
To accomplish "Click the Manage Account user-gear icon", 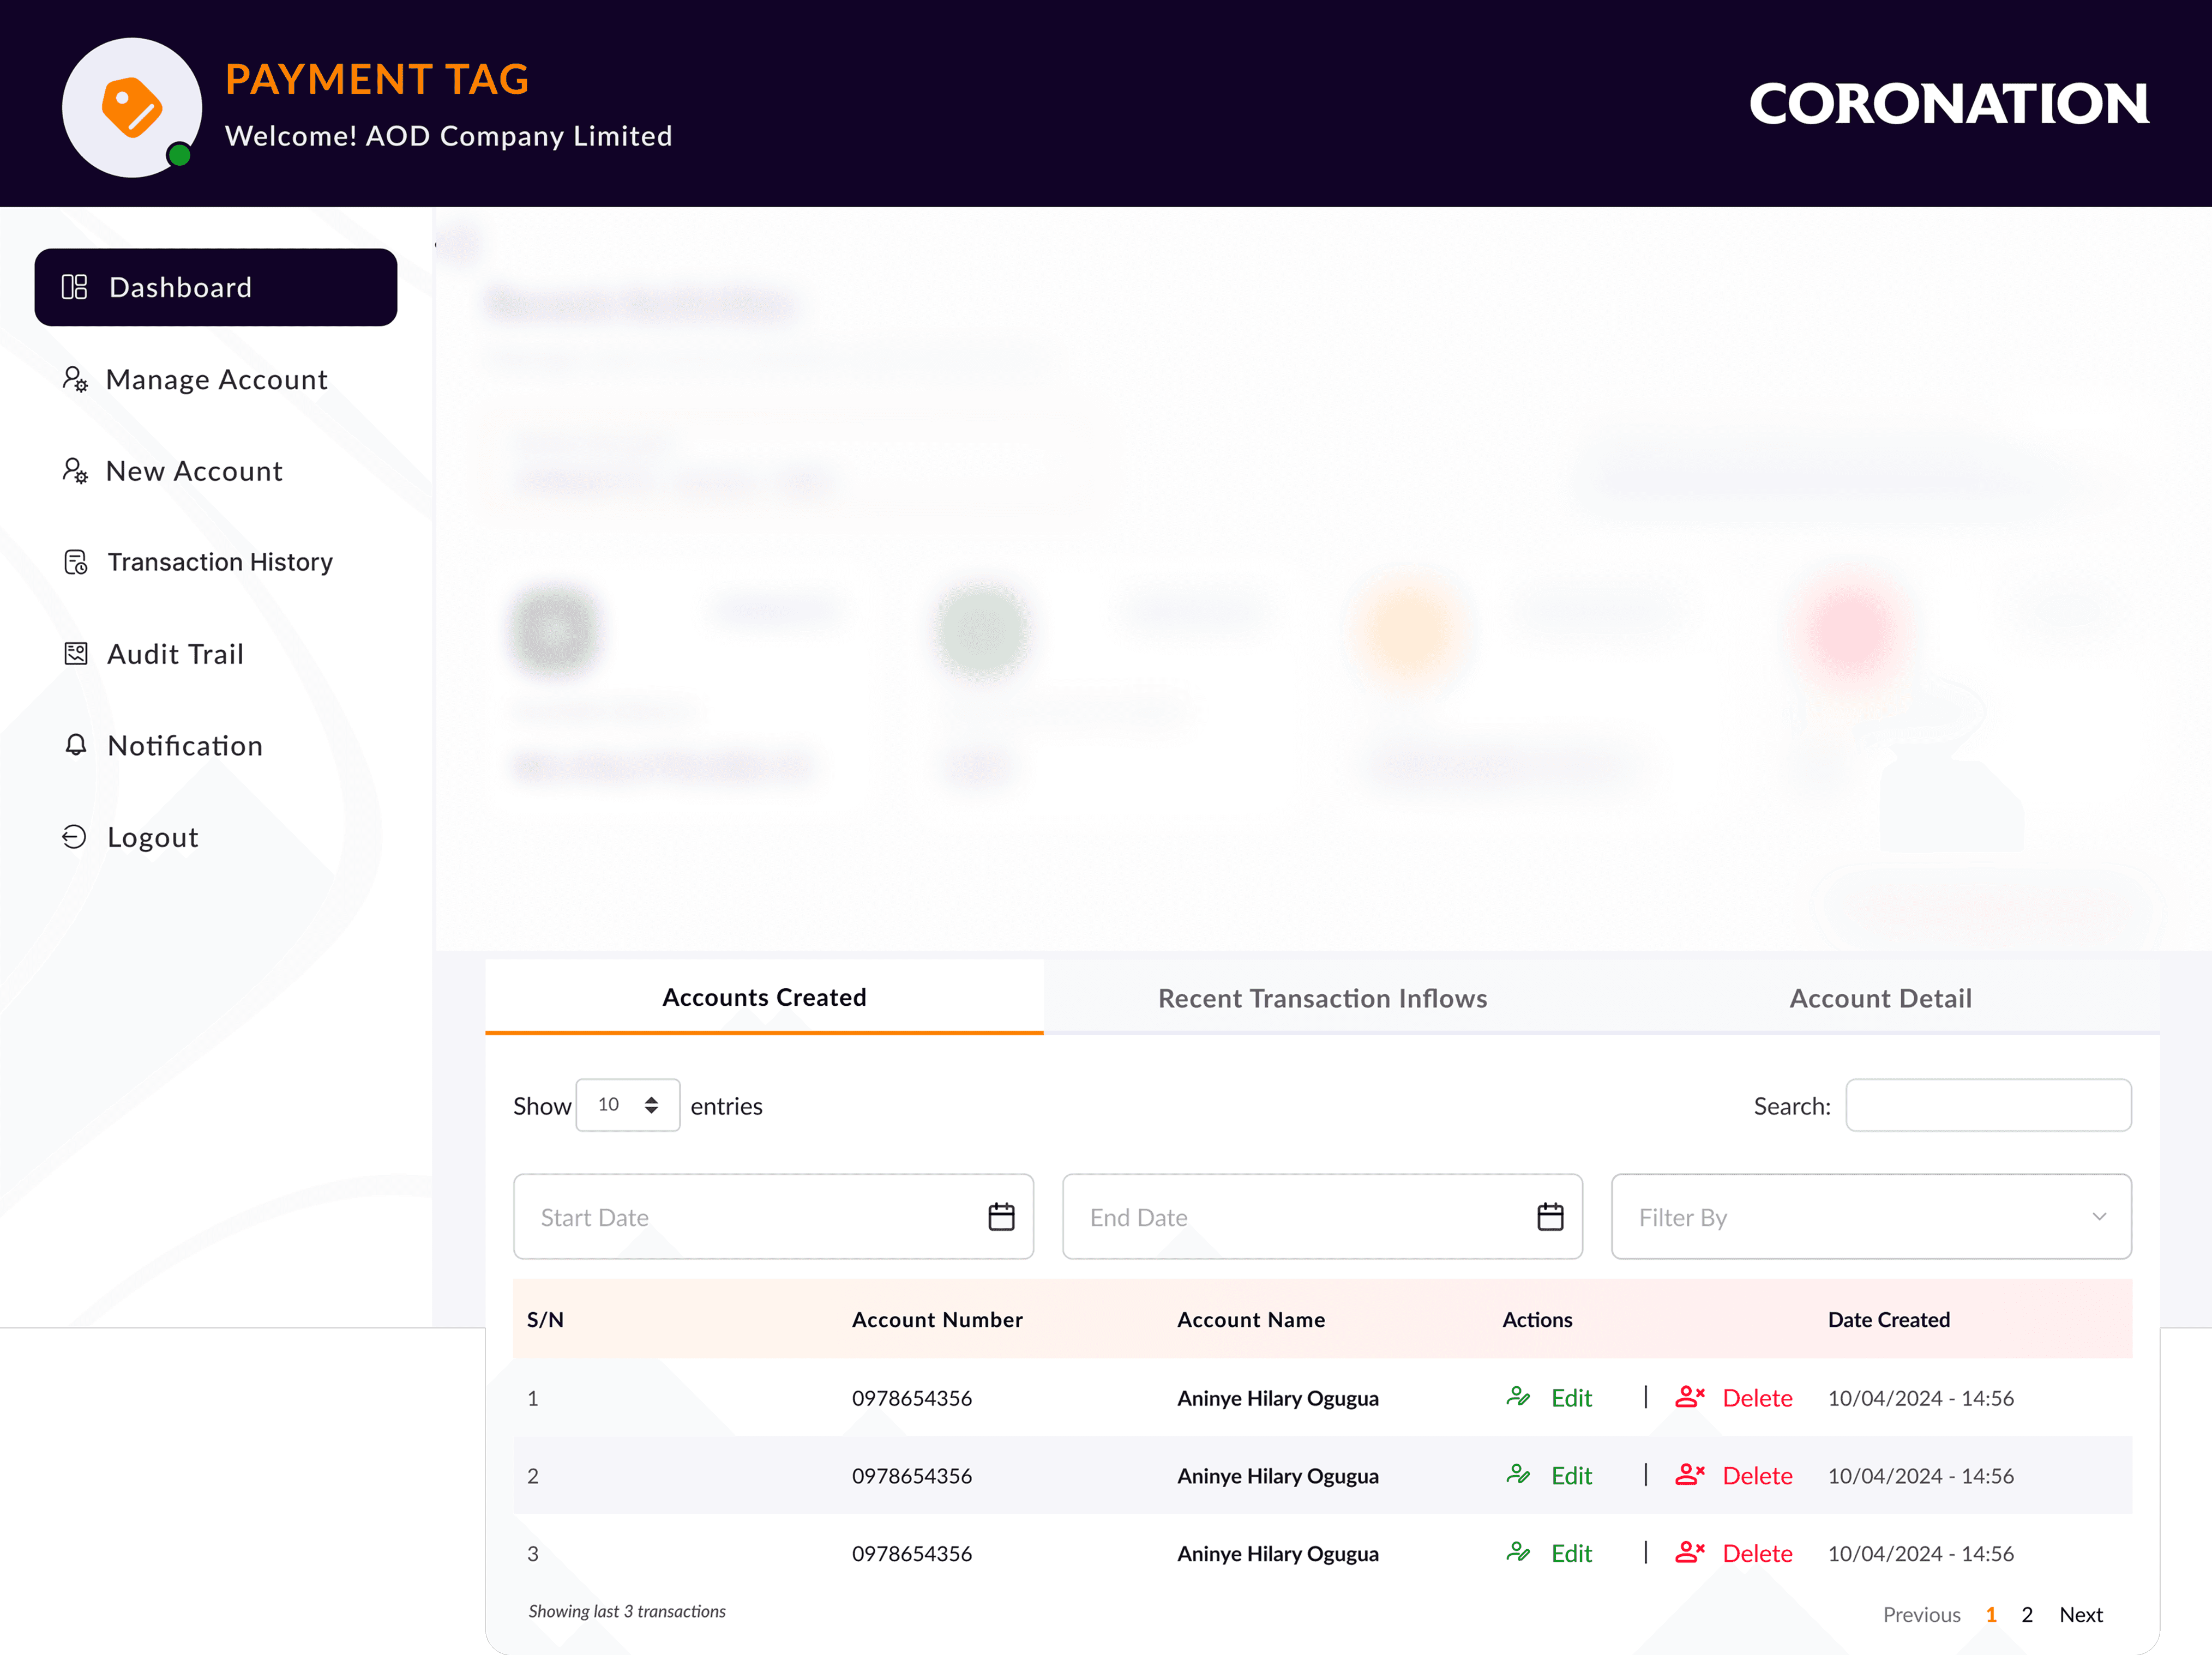I will pyautogui.click(x=75, y=379).
